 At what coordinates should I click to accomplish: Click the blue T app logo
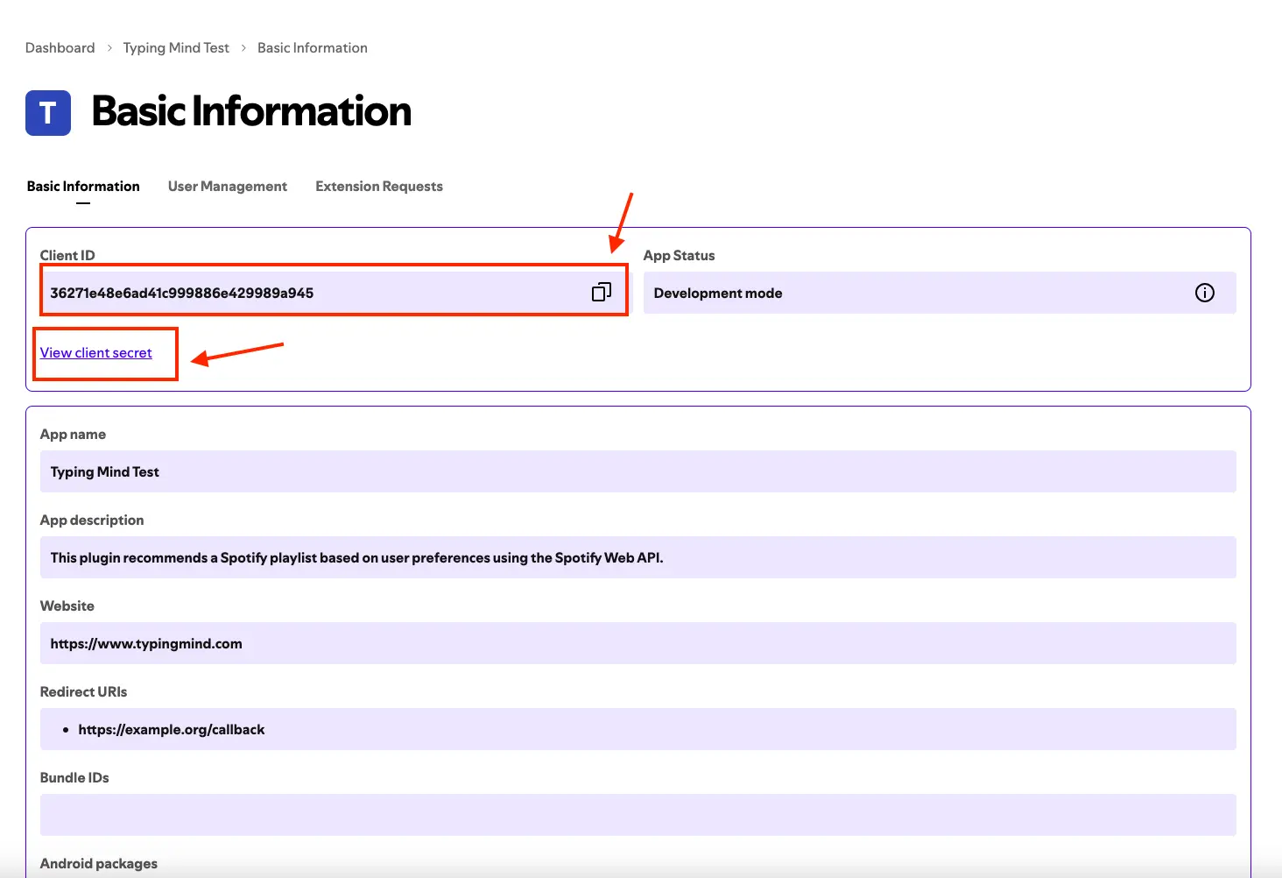tap(48, 113)
